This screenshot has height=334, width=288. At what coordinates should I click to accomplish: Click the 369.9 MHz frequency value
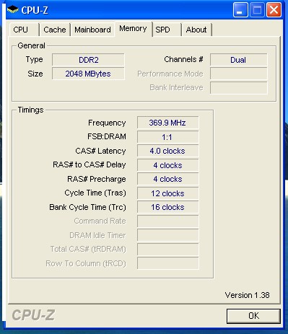(x=167, y=123)
